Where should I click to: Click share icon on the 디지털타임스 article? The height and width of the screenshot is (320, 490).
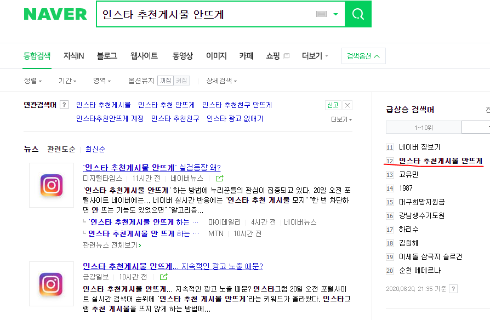220,179
